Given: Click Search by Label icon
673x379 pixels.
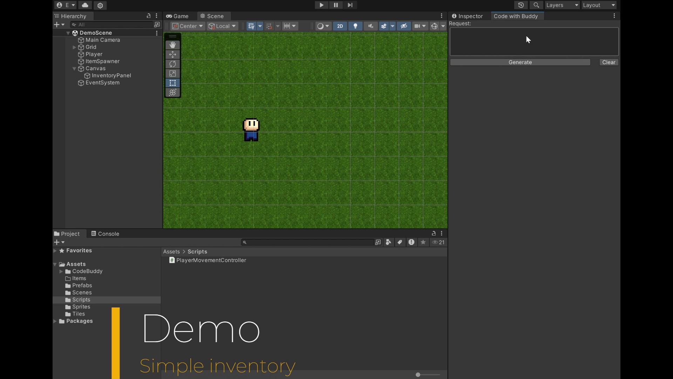Looking at the screenshot, I should point(400,242).
